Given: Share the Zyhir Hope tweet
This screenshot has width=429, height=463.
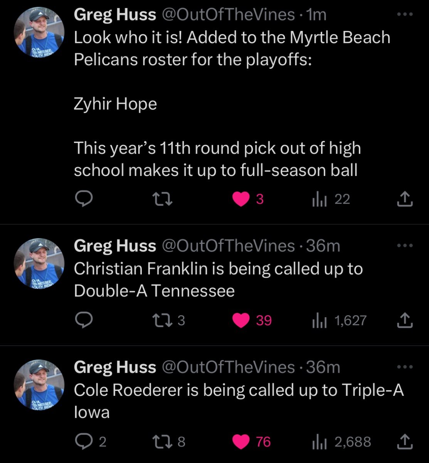Looking at the screenshot, I should coord(405,199).
